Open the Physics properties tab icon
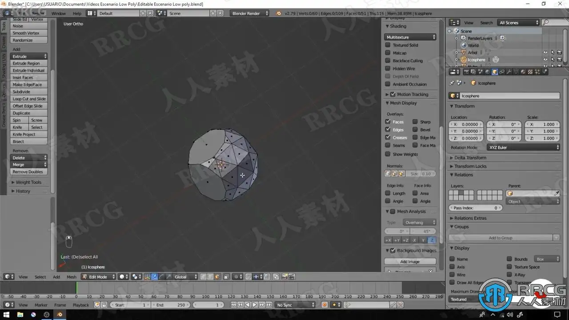Viewport: 569px width, 320px height. tap(545, 72)
